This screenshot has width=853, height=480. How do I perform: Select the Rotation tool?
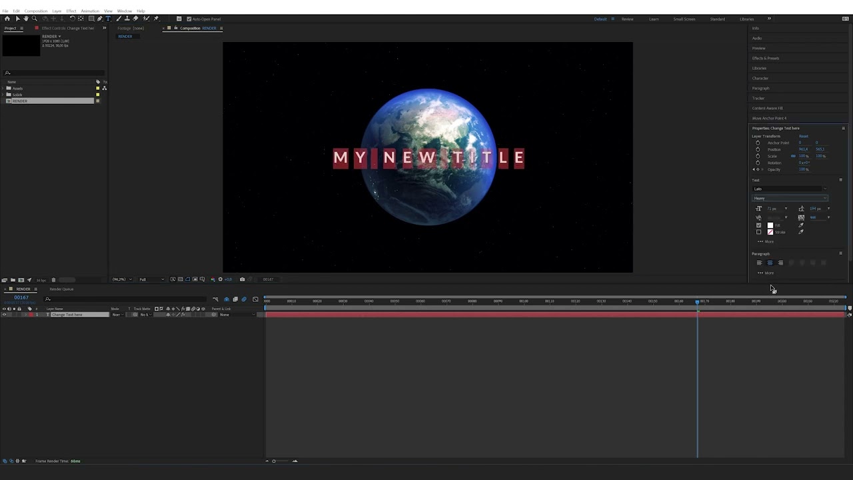[x=72, y=19]
